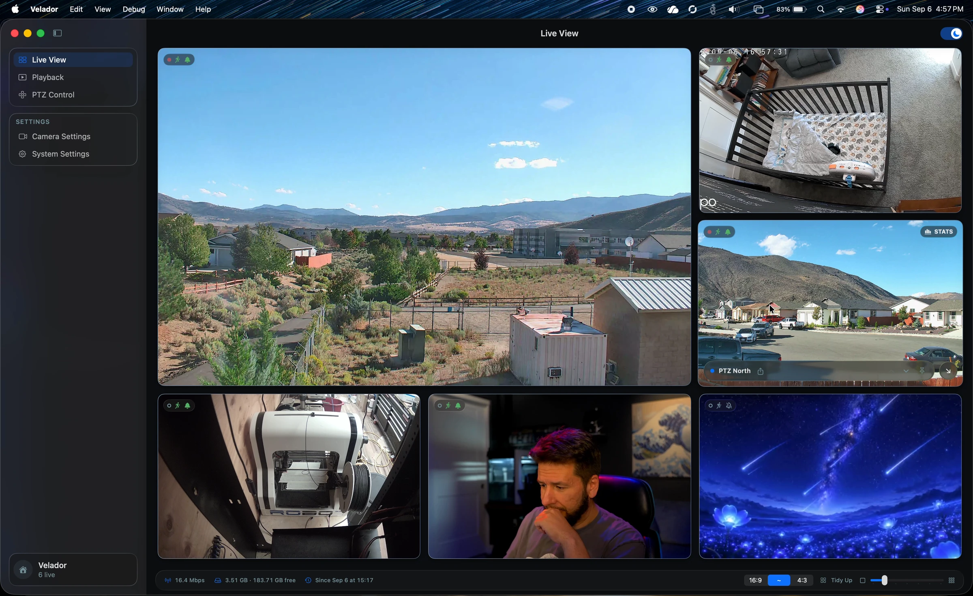Open Camera Settings

tap(73, 137)
